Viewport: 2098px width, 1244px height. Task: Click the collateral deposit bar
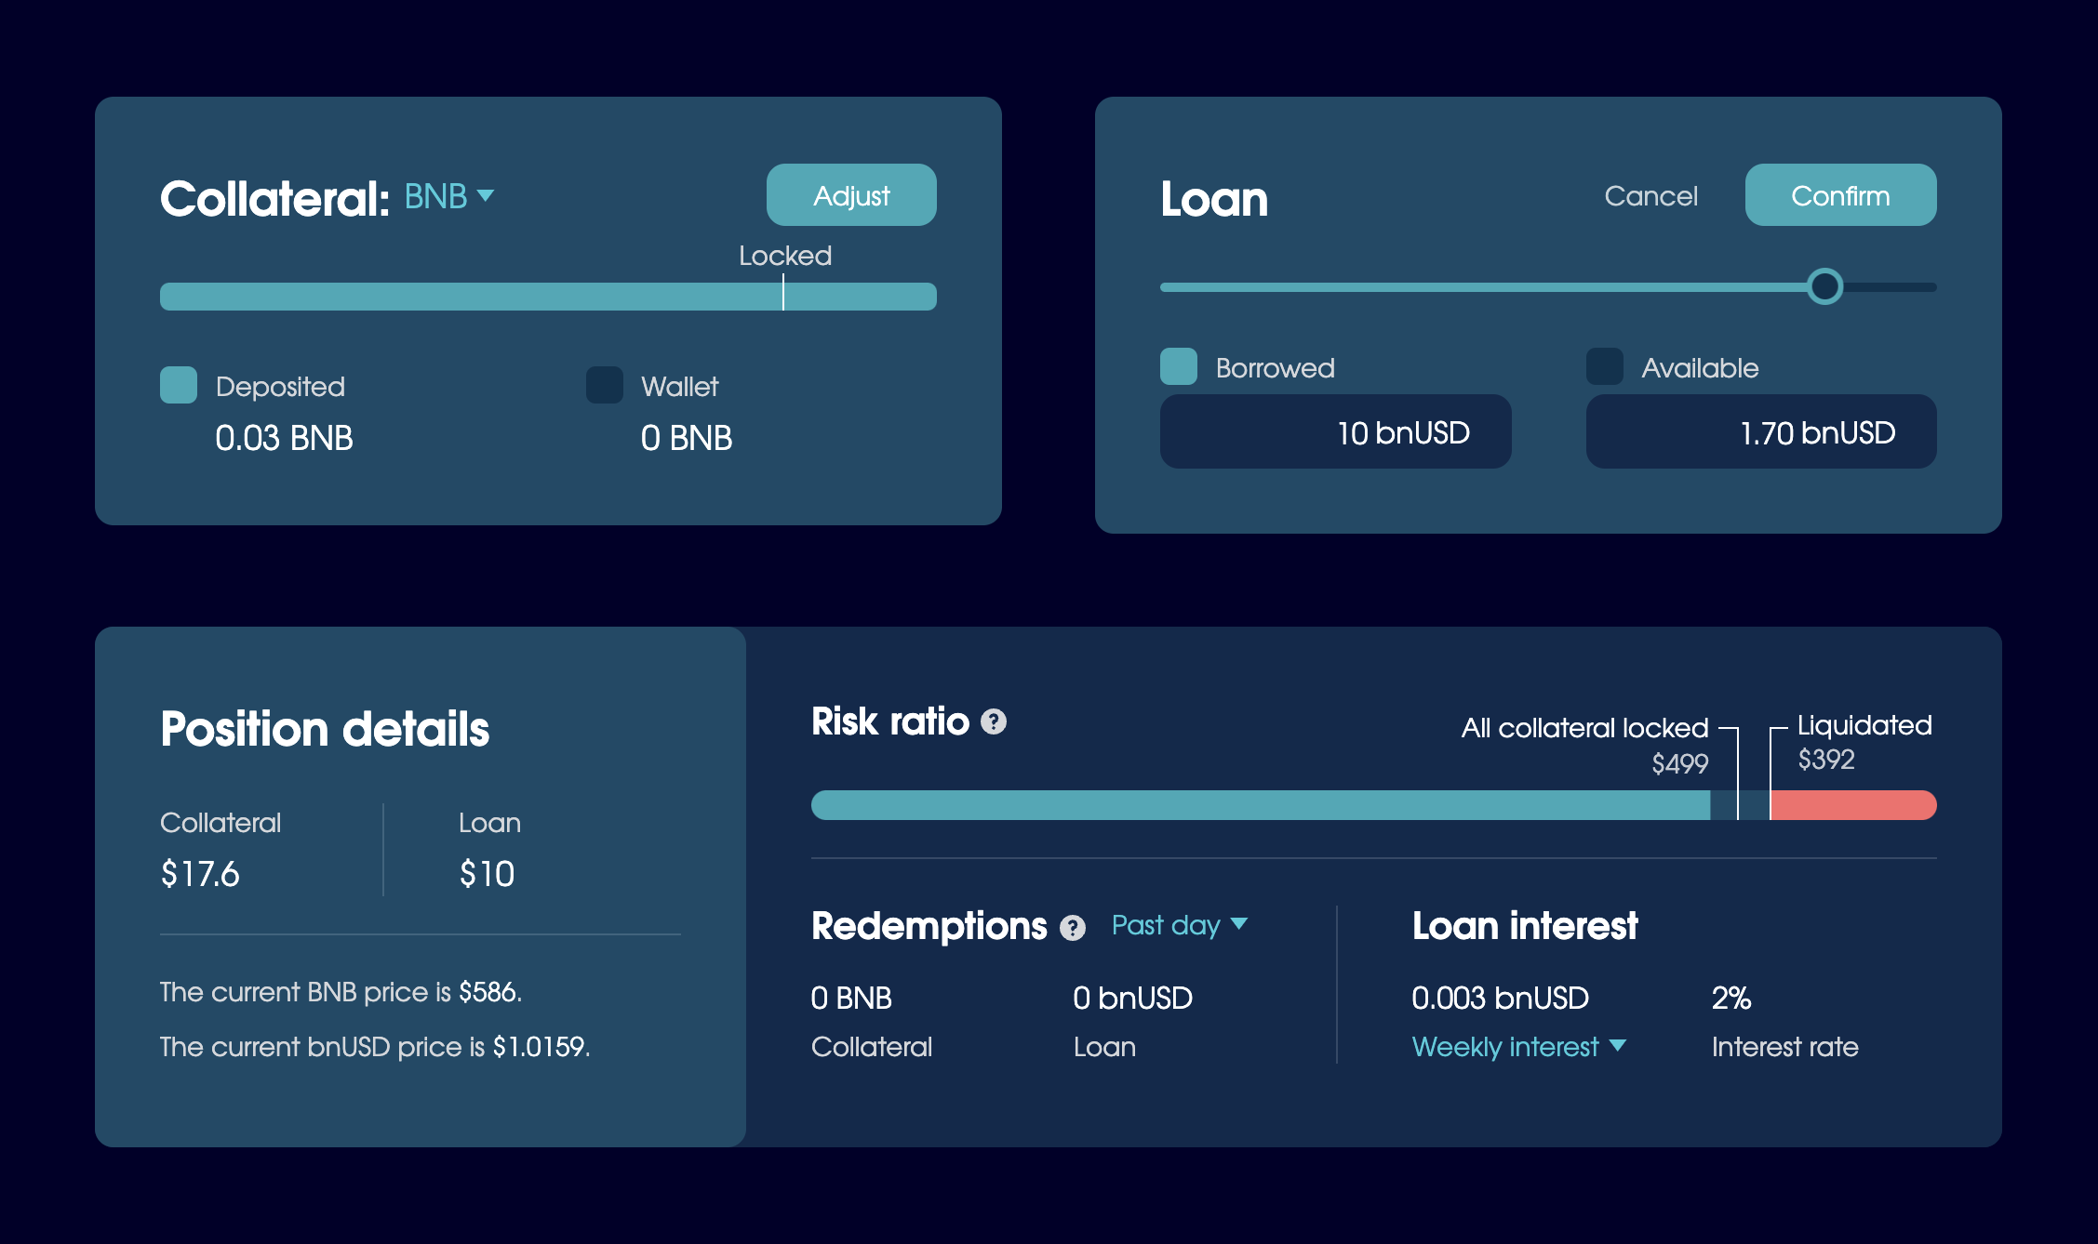[465, 297]
